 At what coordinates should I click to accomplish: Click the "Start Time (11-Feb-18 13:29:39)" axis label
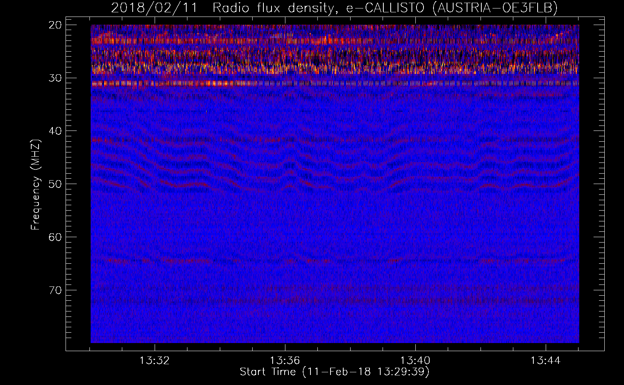click(x=334, y=372)
